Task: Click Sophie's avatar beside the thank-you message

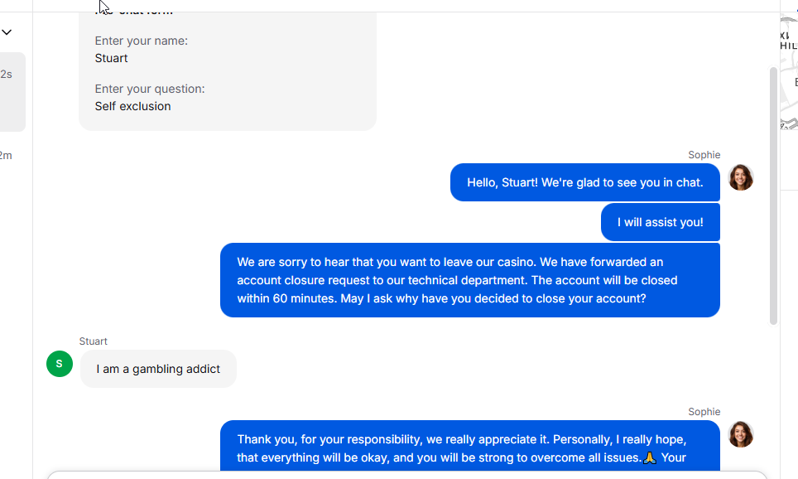Action: (741, 434)
